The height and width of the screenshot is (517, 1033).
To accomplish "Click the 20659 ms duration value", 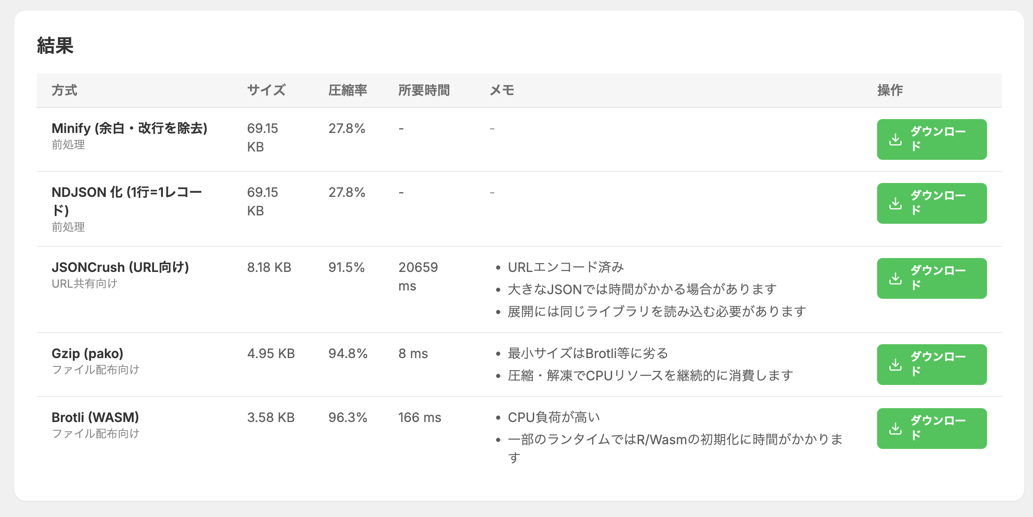I will click(x=418, y=276).
